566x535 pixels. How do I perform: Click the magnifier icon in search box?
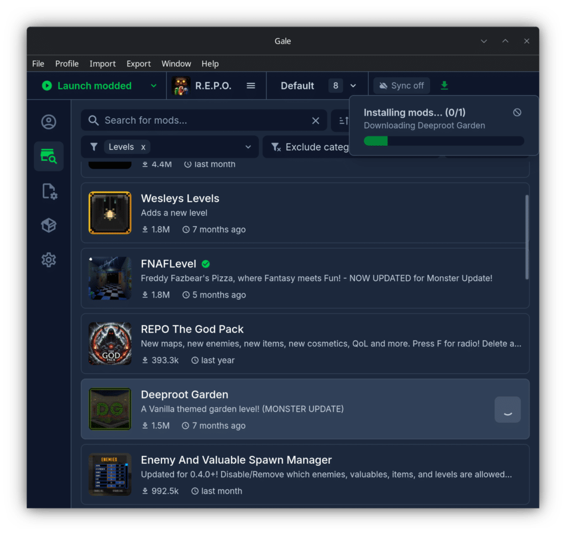pos(93,120)
